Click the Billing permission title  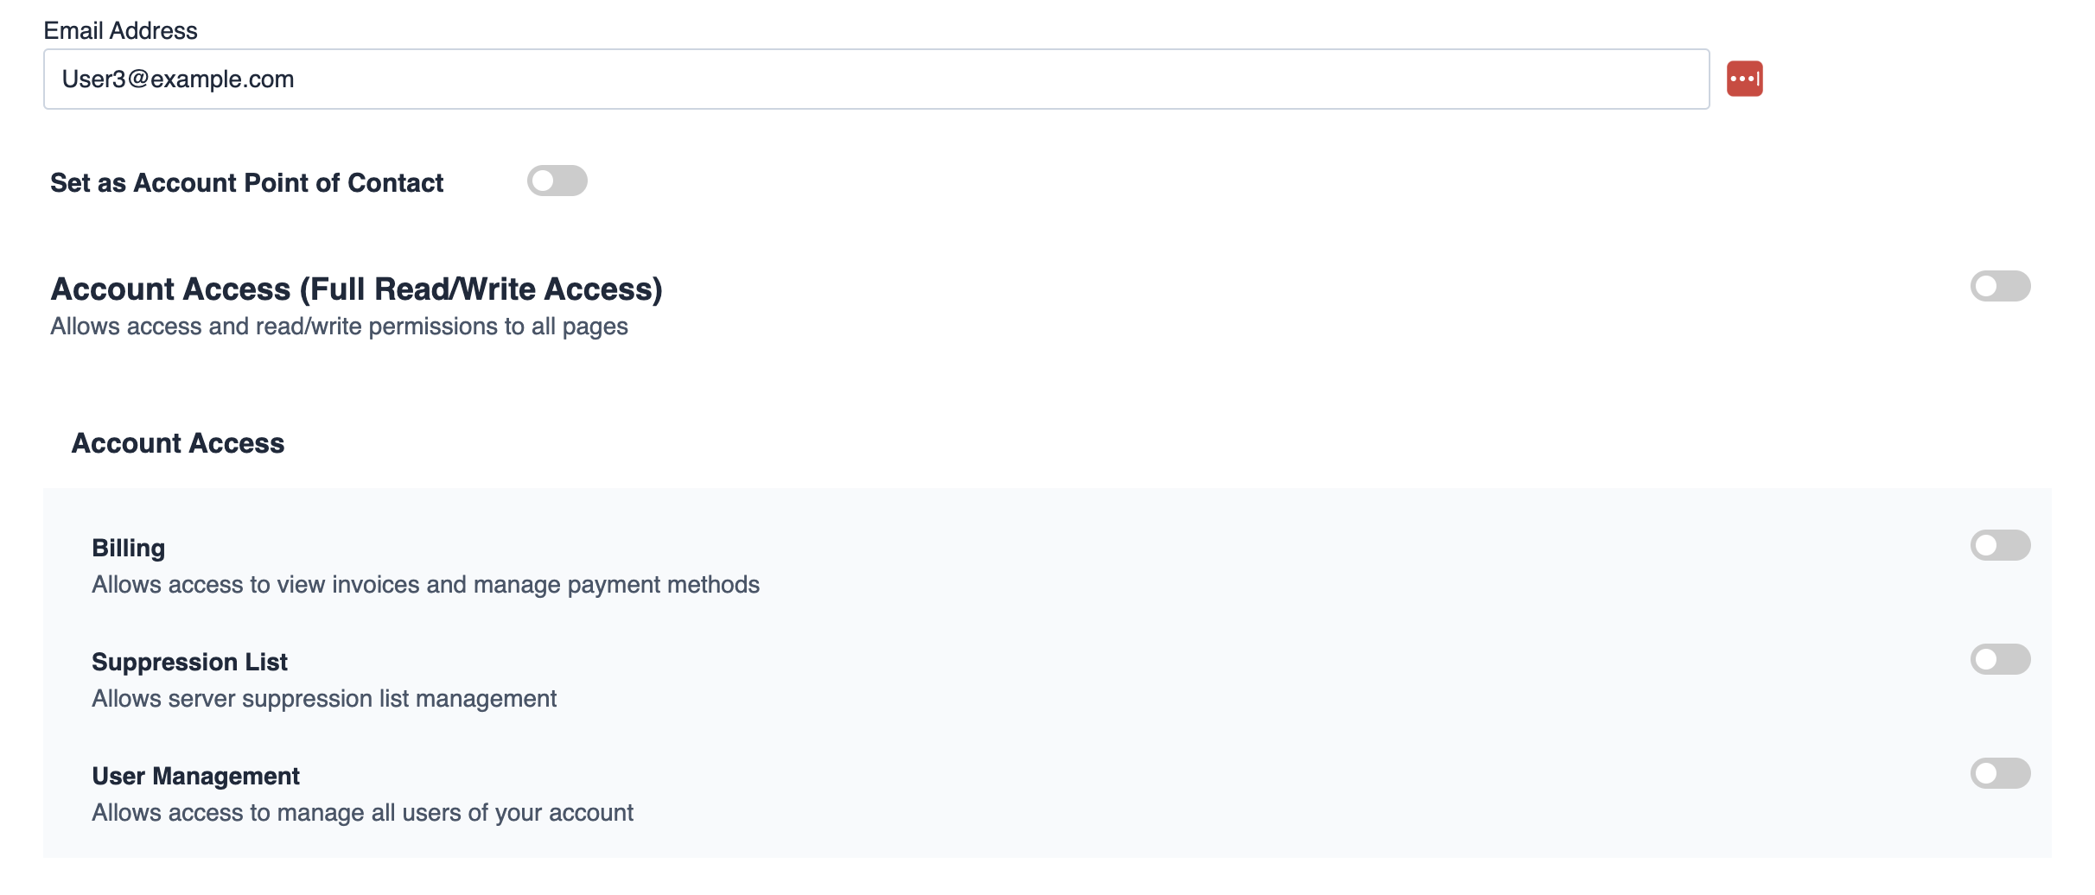[x=128, y=548]
